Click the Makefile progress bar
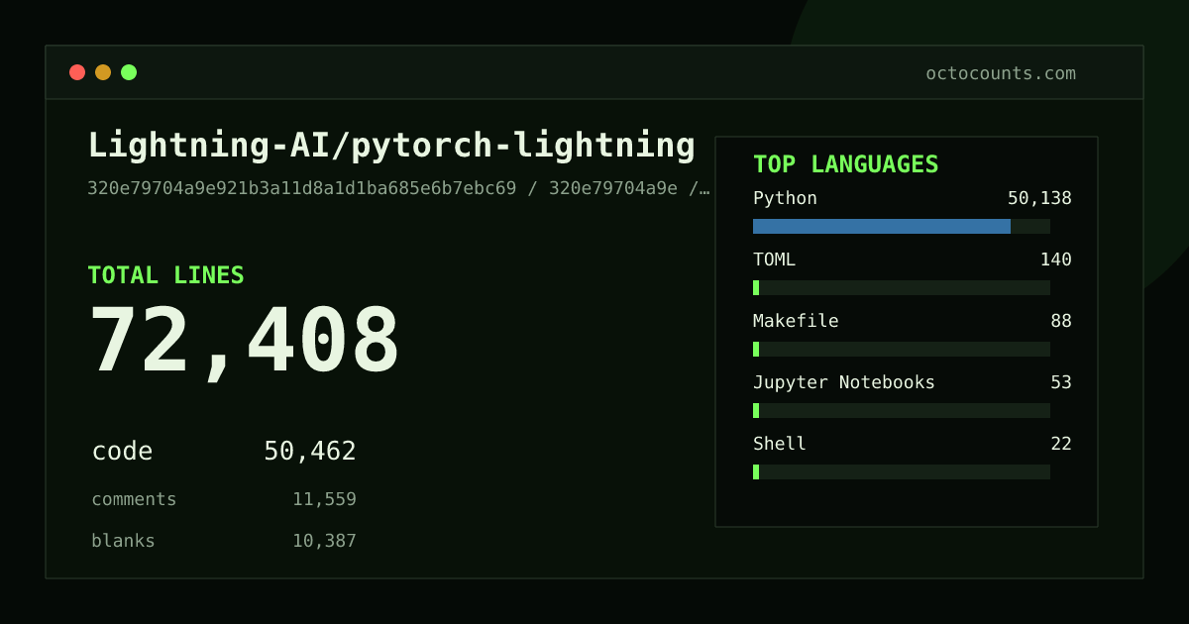This screenshot has width=1189, height=624. 902,349
